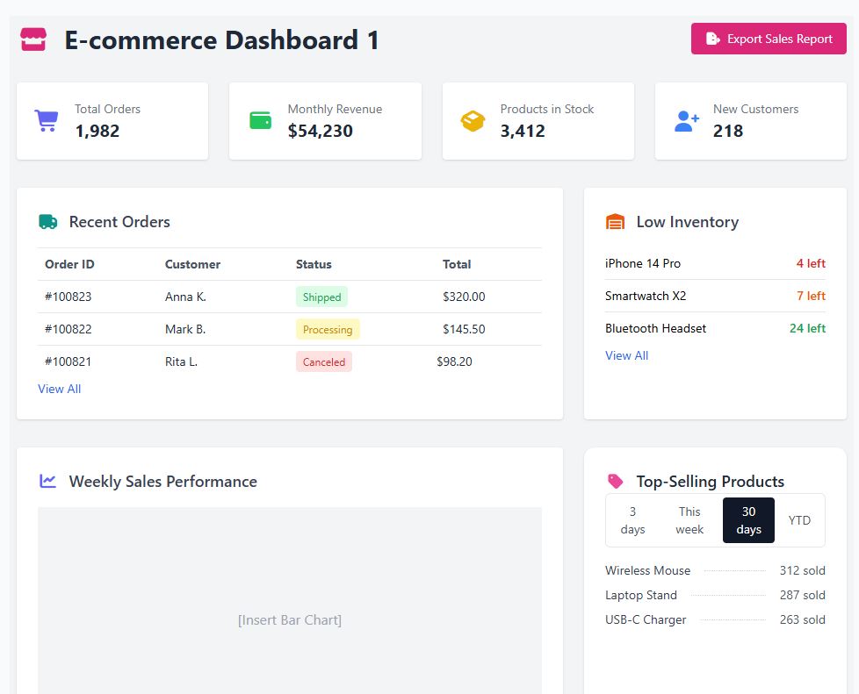Image resolution: width=859 pixels, height=694 pixels.
Task: Open View All under Recent Orders
Action: tap(59, 389)
